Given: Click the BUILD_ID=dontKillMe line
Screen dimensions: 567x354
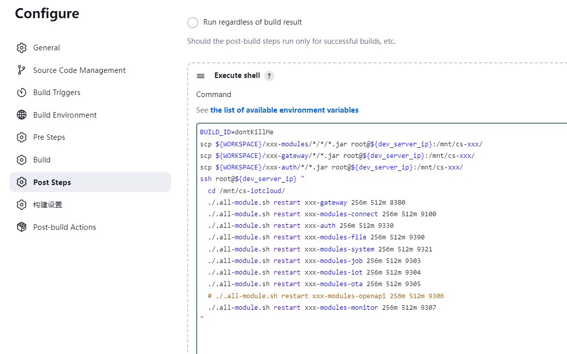Looking at the screenshot, I should [x=236, y=132].
